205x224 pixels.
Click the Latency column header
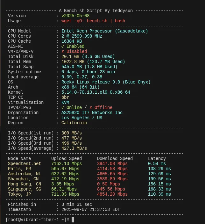(157, 158)
